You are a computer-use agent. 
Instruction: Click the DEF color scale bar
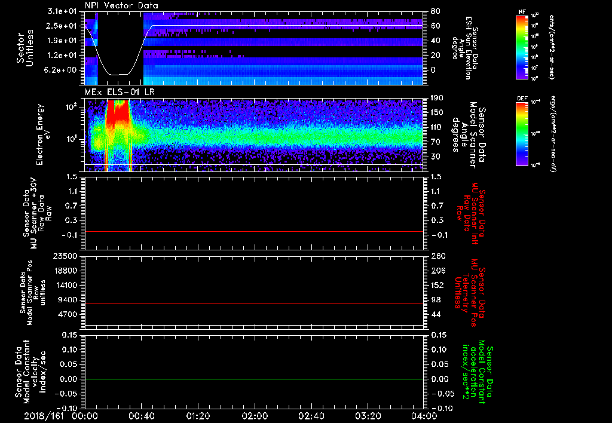coord(522,133)
